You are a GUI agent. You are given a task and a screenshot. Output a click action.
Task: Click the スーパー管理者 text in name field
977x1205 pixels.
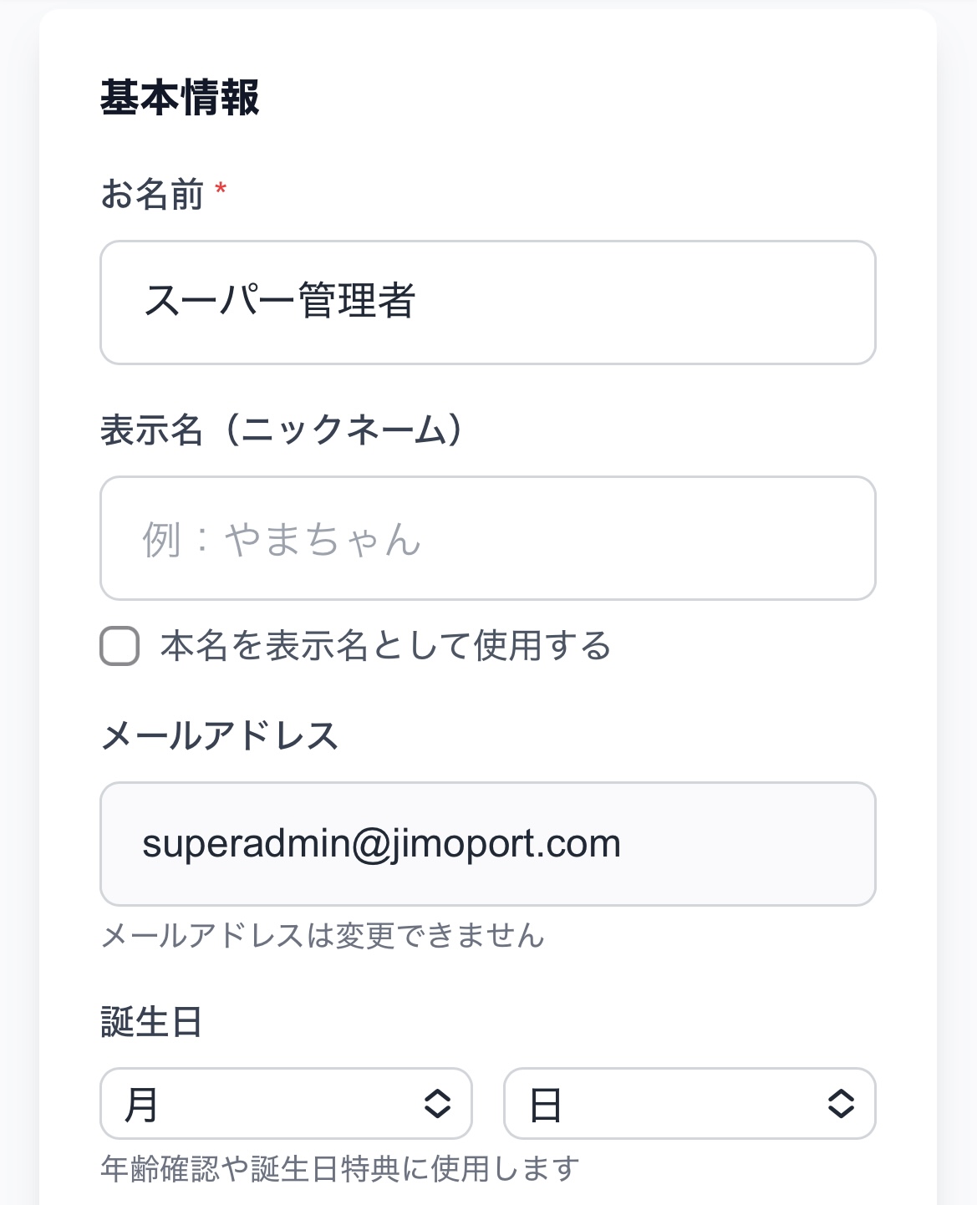pos(280,302)
